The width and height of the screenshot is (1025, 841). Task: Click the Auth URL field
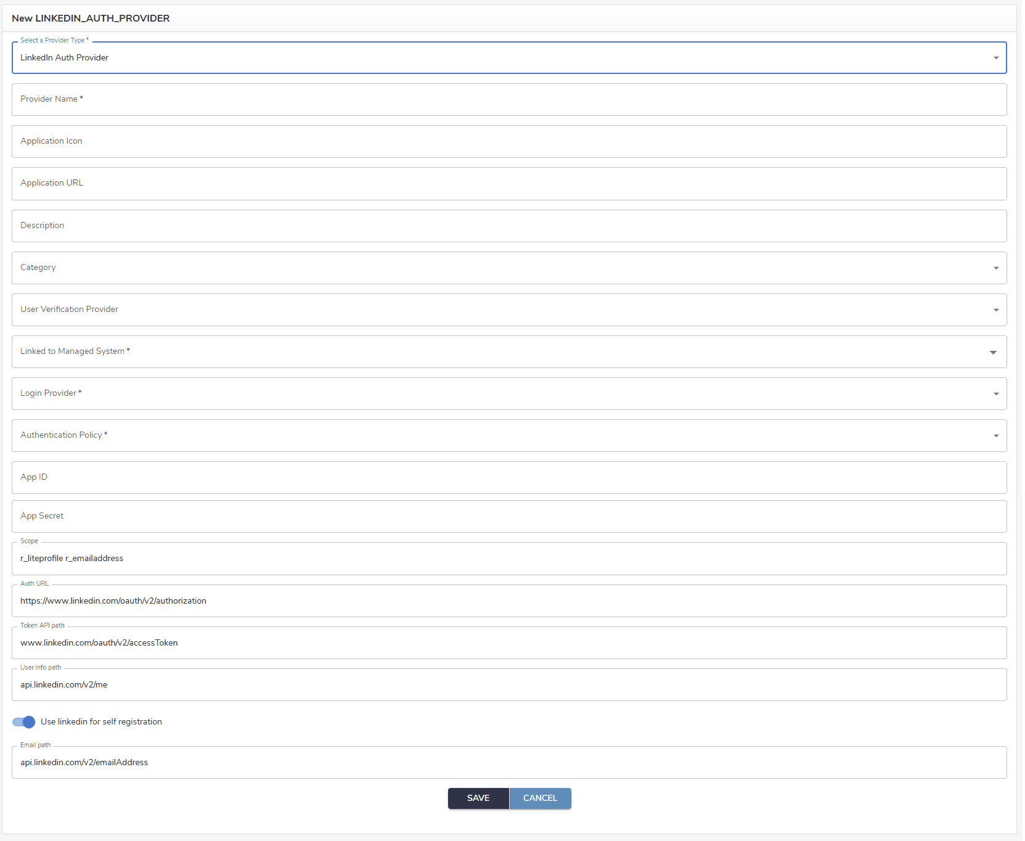click(x=508, y=601)
